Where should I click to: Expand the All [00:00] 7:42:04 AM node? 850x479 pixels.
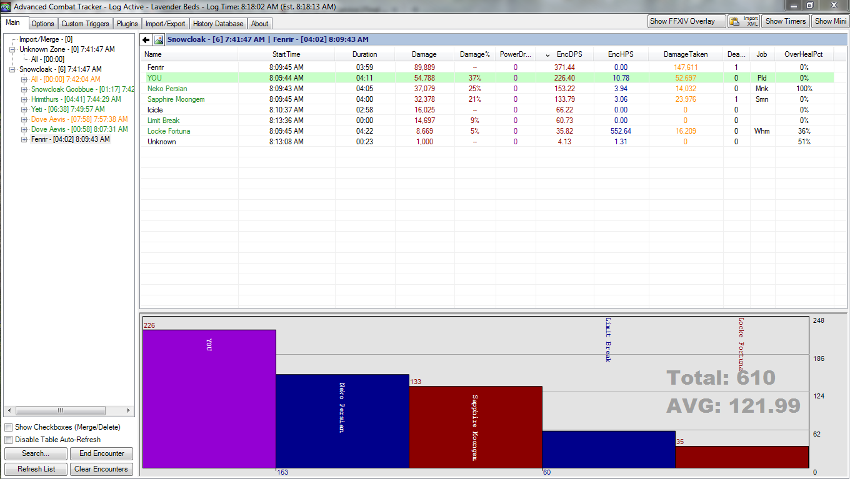(x=24, y=79)
